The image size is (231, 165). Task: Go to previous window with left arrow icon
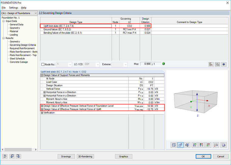tap(12, 156)
